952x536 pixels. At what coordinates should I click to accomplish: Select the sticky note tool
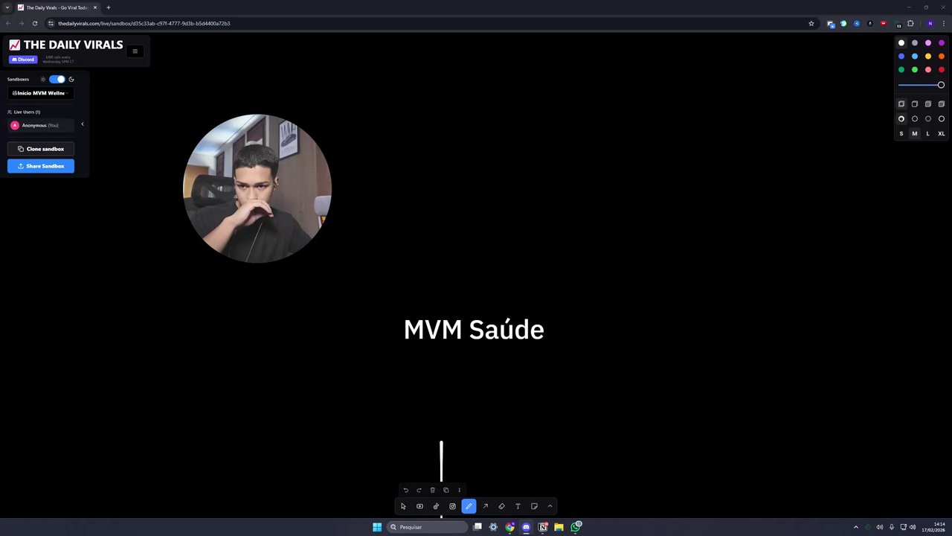coord(534,506)
